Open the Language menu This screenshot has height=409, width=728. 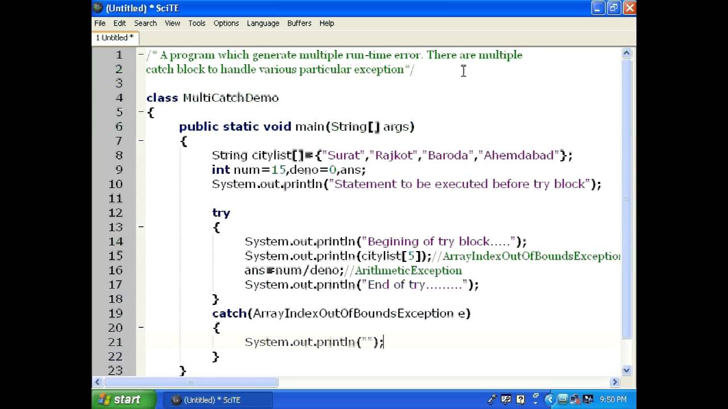pos(263,23)
